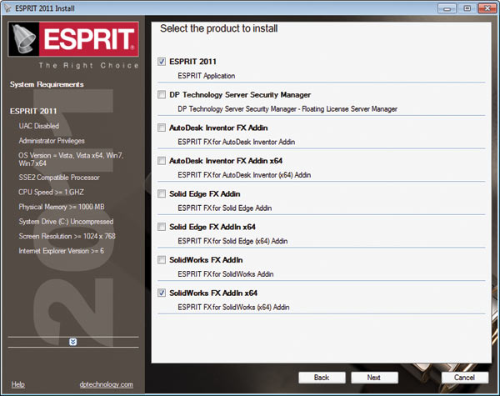The height and width of the screenshot is (396, 500).
Task: Click 'Screen Resolution >= 1024 x 768' requirement
Action: tap(67, 236)
